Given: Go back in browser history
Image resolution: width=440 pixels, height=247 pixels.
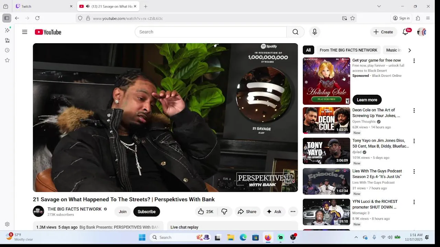Looking at the screenshot, I should pyautogui.click(x=17, y=18).
